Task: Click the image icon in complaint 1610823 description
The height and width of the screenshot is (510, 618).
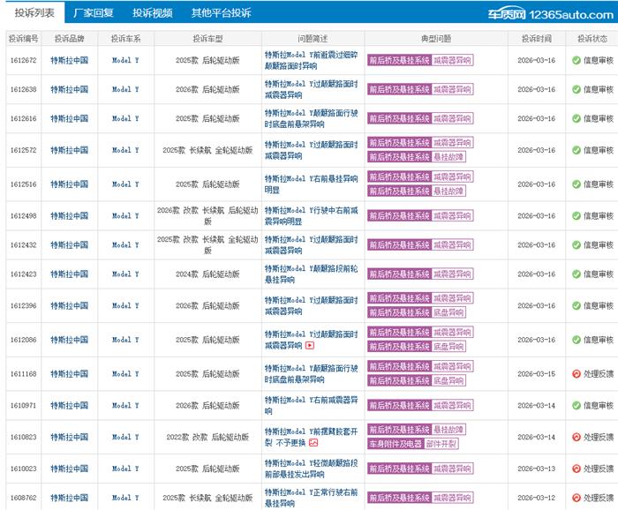Action: click(x=313, y=443)
